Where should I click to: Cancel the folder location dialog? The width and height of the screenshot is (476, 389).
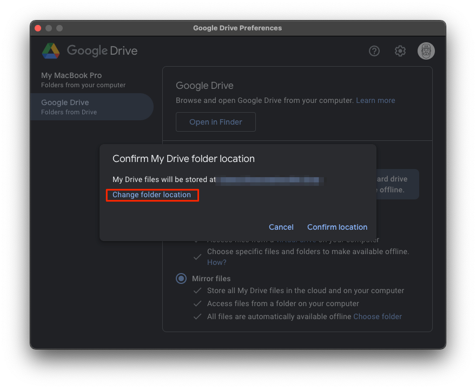pos(281,227)
